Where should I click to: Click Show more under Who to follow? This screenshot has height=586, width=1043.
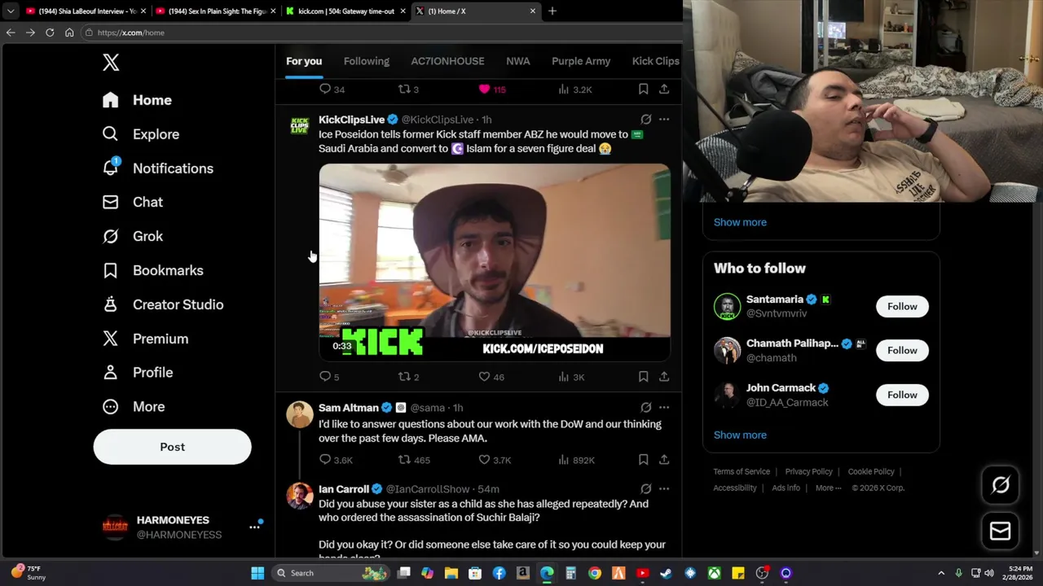tap(740, 435)
